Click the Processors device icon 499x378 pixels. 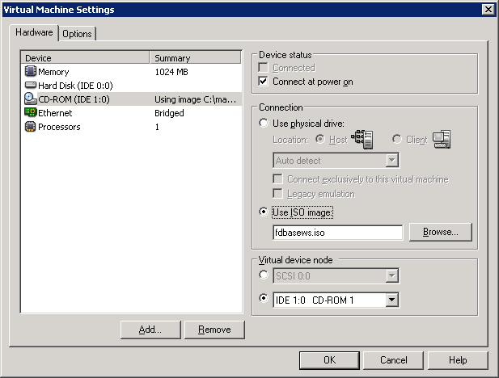[31, 127]
